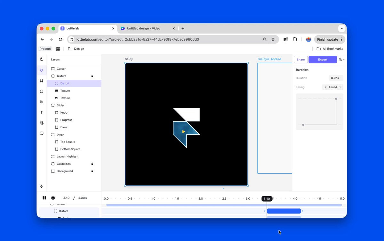The height and width of the screenshot is (241, 384).
Task: Open the zoom level dropdown
Action: (342, 60)
